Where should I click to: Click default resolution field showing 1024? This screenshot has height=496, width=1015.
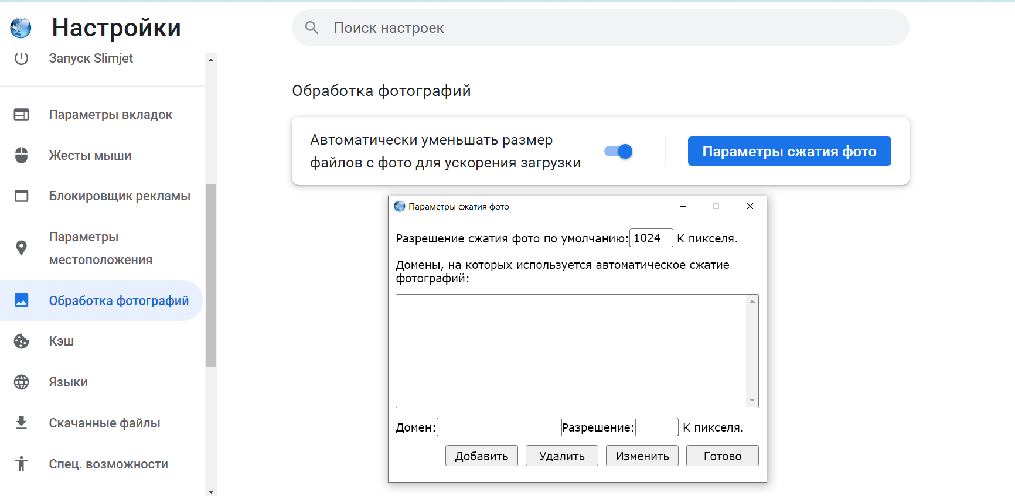coord(650,238)
